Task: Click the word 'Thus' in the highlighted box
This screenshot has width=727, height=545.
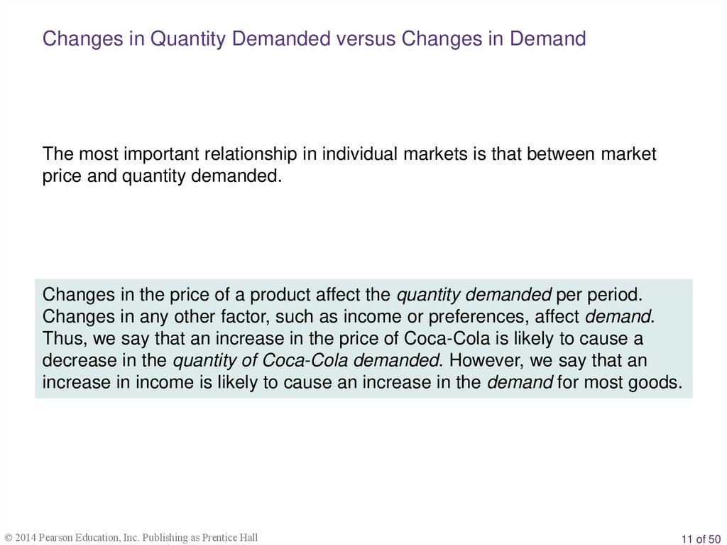Action: pyautogui.click(x=62, y=338)
